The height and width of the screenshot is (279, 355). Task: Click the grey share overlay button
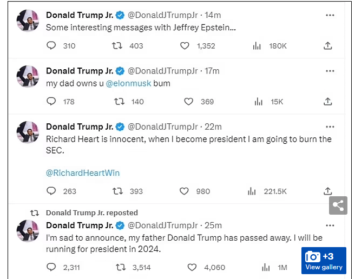(x=338, y=205)
